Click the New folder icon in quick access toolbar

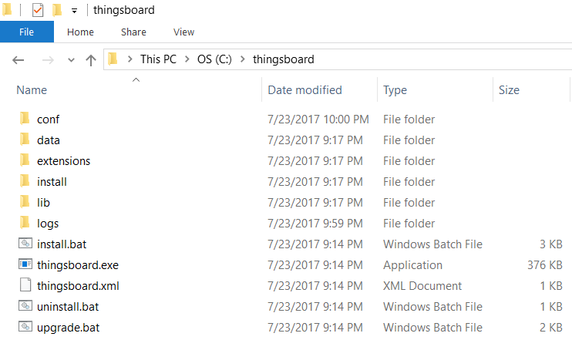click(57, 10)
